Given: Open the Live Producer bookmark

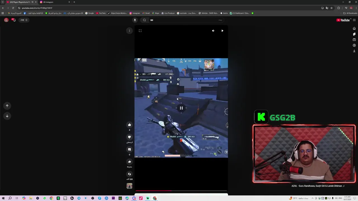Looking at the screenshot, I should (168, 13).
